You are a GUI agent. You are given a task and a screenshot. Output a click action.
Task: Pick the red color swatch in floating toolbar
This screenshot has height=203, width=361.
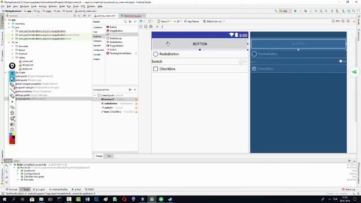12,141
